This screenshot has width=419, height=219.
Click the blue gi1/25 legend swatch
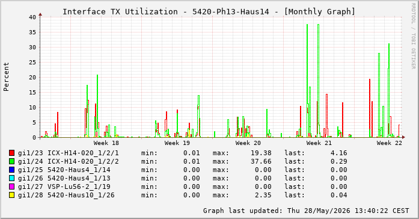click(x=11, y=170)
